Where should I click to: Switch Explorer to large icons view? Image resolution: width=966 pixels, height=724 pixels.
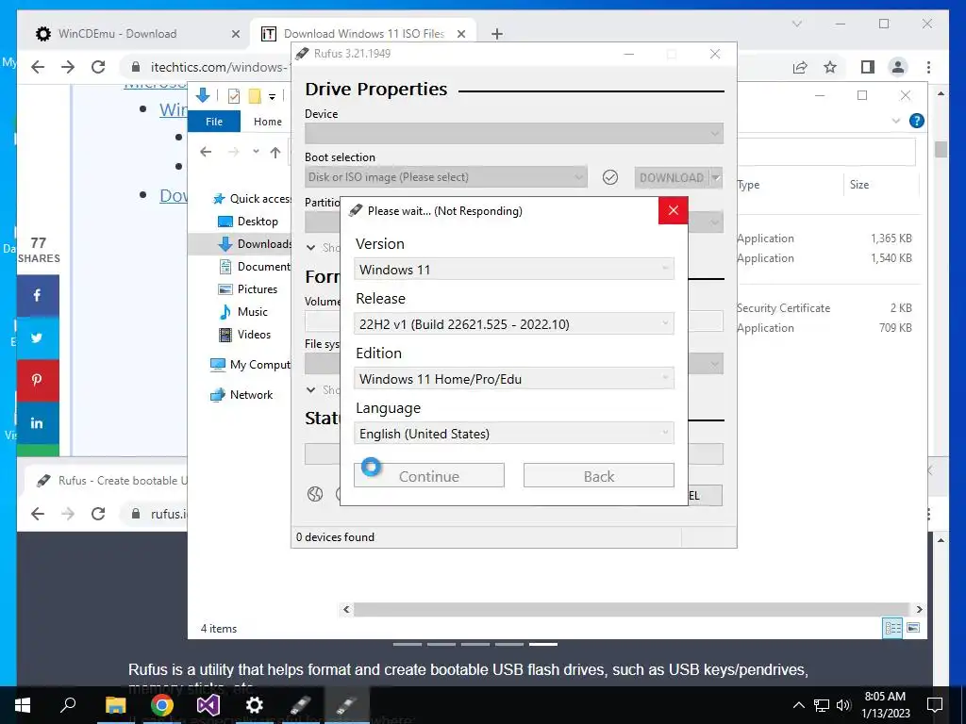click(x=913, y=627)
